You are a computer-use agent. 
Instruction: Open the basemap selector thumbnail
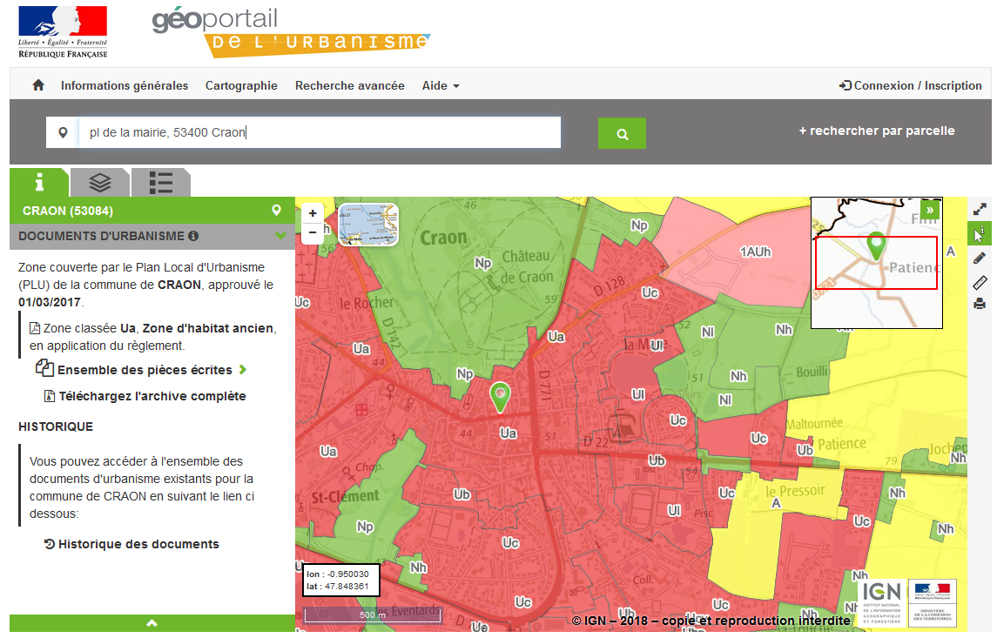[x=367, y=225]
